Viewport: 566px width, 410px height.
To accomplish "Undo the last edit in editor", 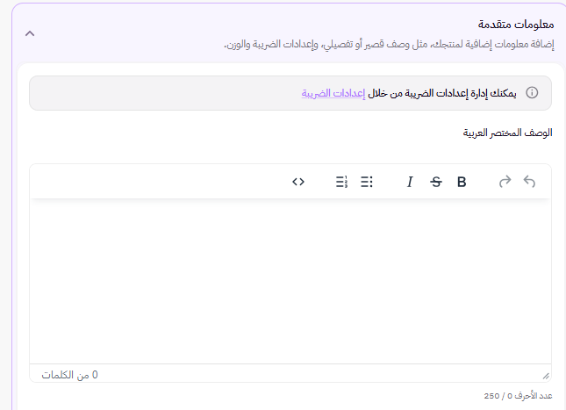I will click(529, 182).
